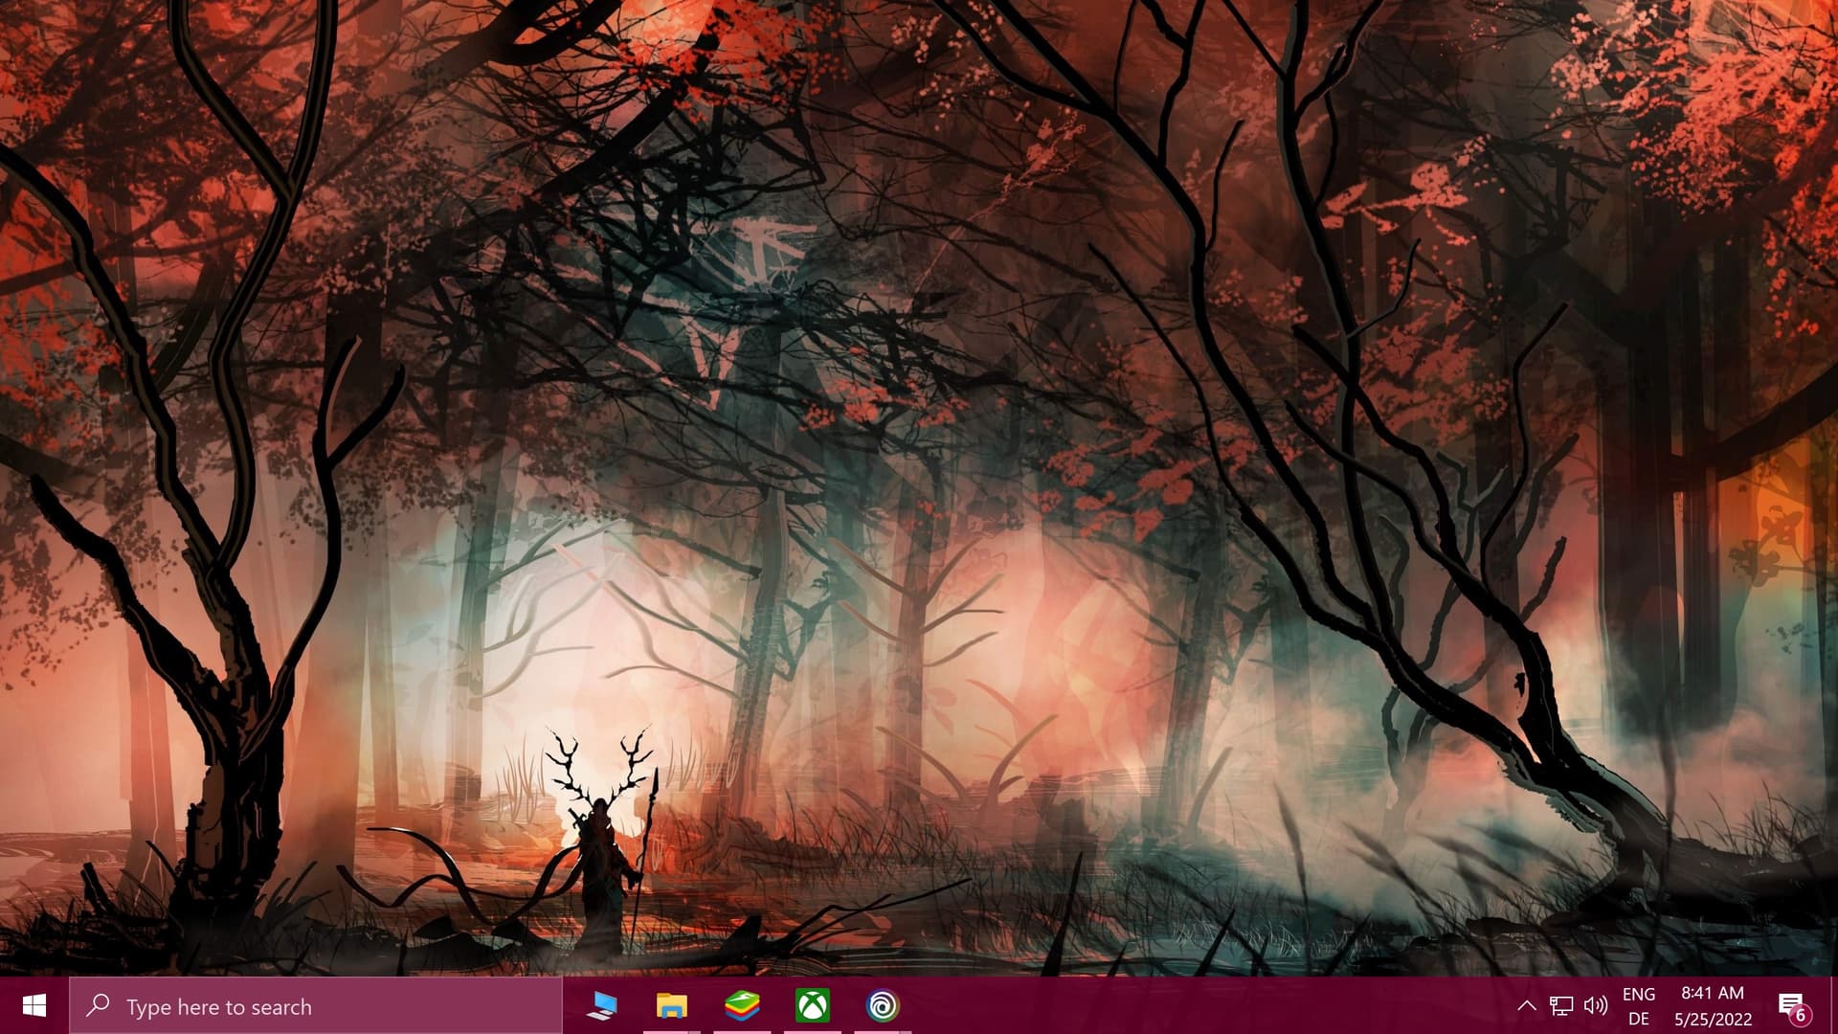Open the network status tray icon
Screen dimensions: 1838x1034
1561,1005
